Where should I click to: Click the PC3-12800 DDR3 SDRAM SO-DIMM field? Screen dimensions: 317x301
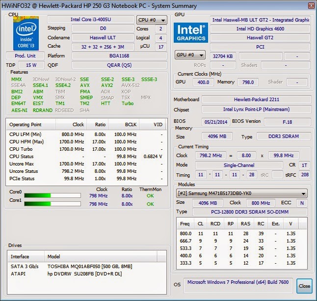[x=250, y=212]
